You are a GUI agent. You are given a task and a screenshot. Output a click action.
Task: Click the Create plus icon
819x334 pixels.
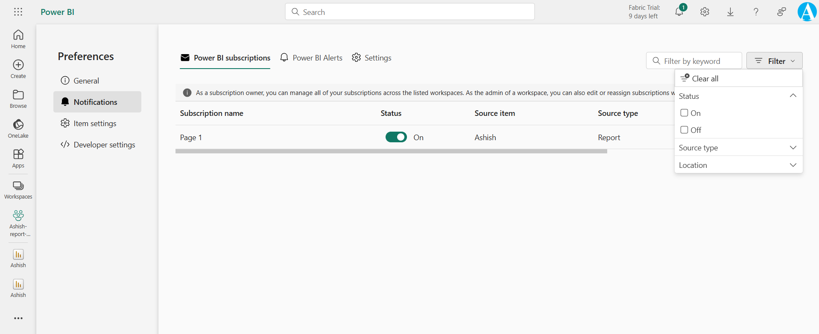18,69
